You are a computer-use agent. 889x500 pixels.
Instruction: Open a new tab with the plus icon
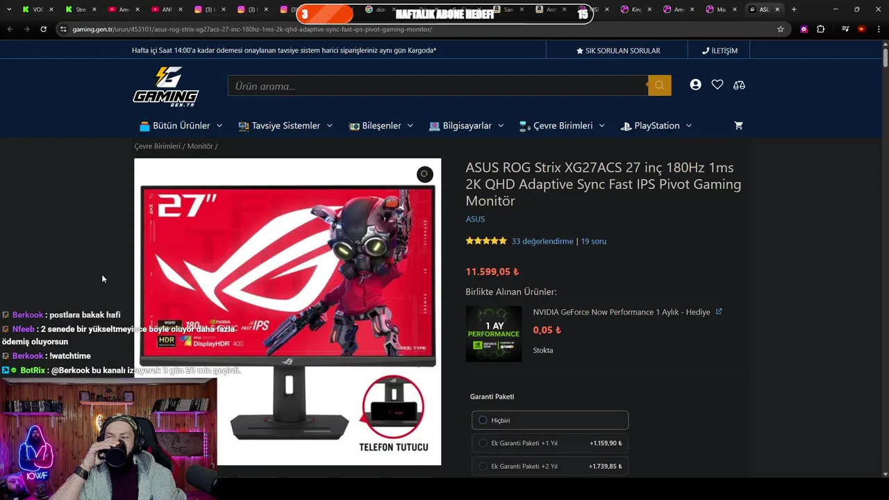(x=794, y=10)
